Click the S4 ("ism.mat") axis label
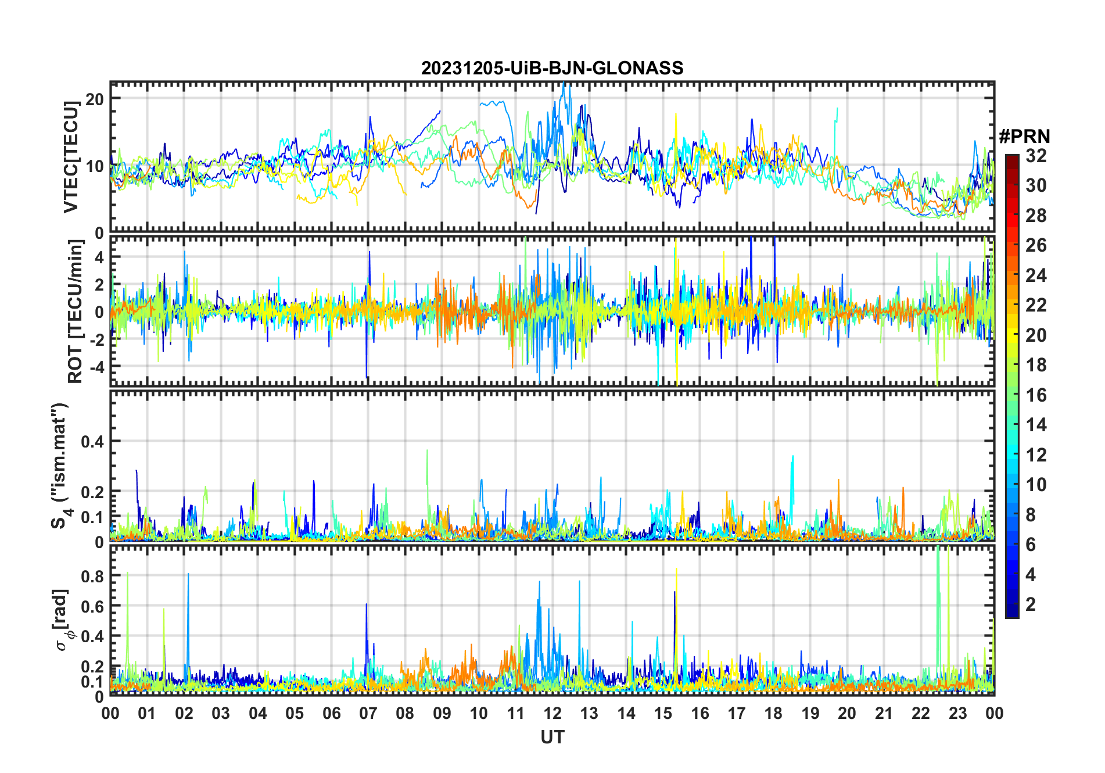Image resolution: width=1105 pixels, height=773 pixels. click(61, 466)
